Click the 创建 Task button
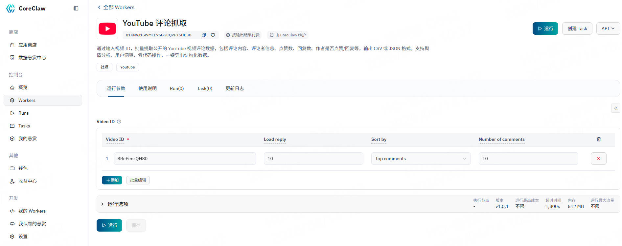 click(x=577, y=28)
